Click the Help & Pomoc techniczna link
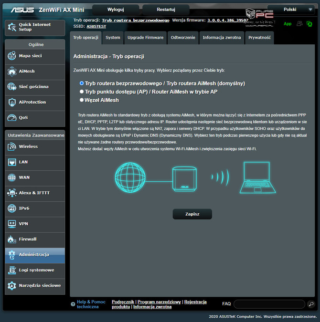 [91, 304]
